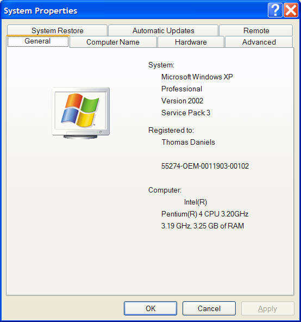Open the Remote tab
This screenshot has height=322, width=301.
coord(256,30)
